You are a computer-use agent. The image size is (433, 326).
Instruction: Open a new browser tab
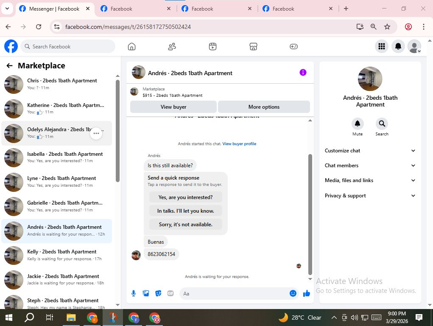[346, 8]
